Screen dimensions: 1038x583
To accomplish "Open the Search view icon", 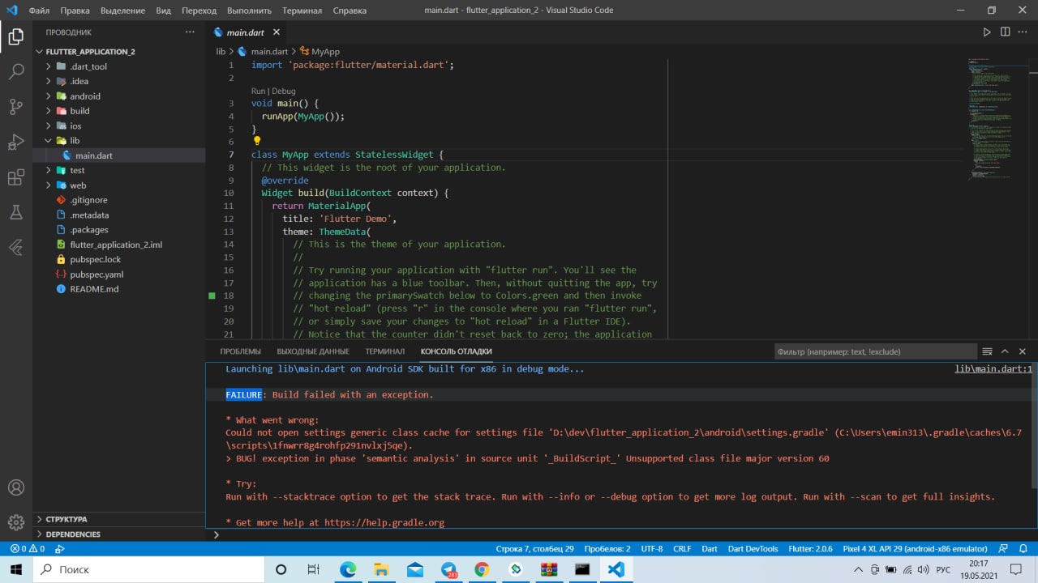I will tap(16, 71).
